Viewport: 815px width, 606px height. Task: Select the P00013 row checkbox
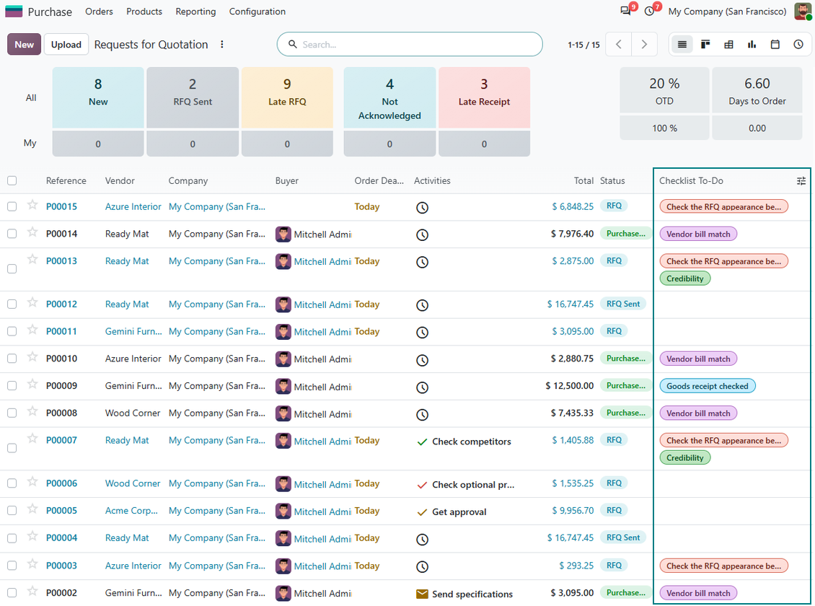tap(12, 268)
